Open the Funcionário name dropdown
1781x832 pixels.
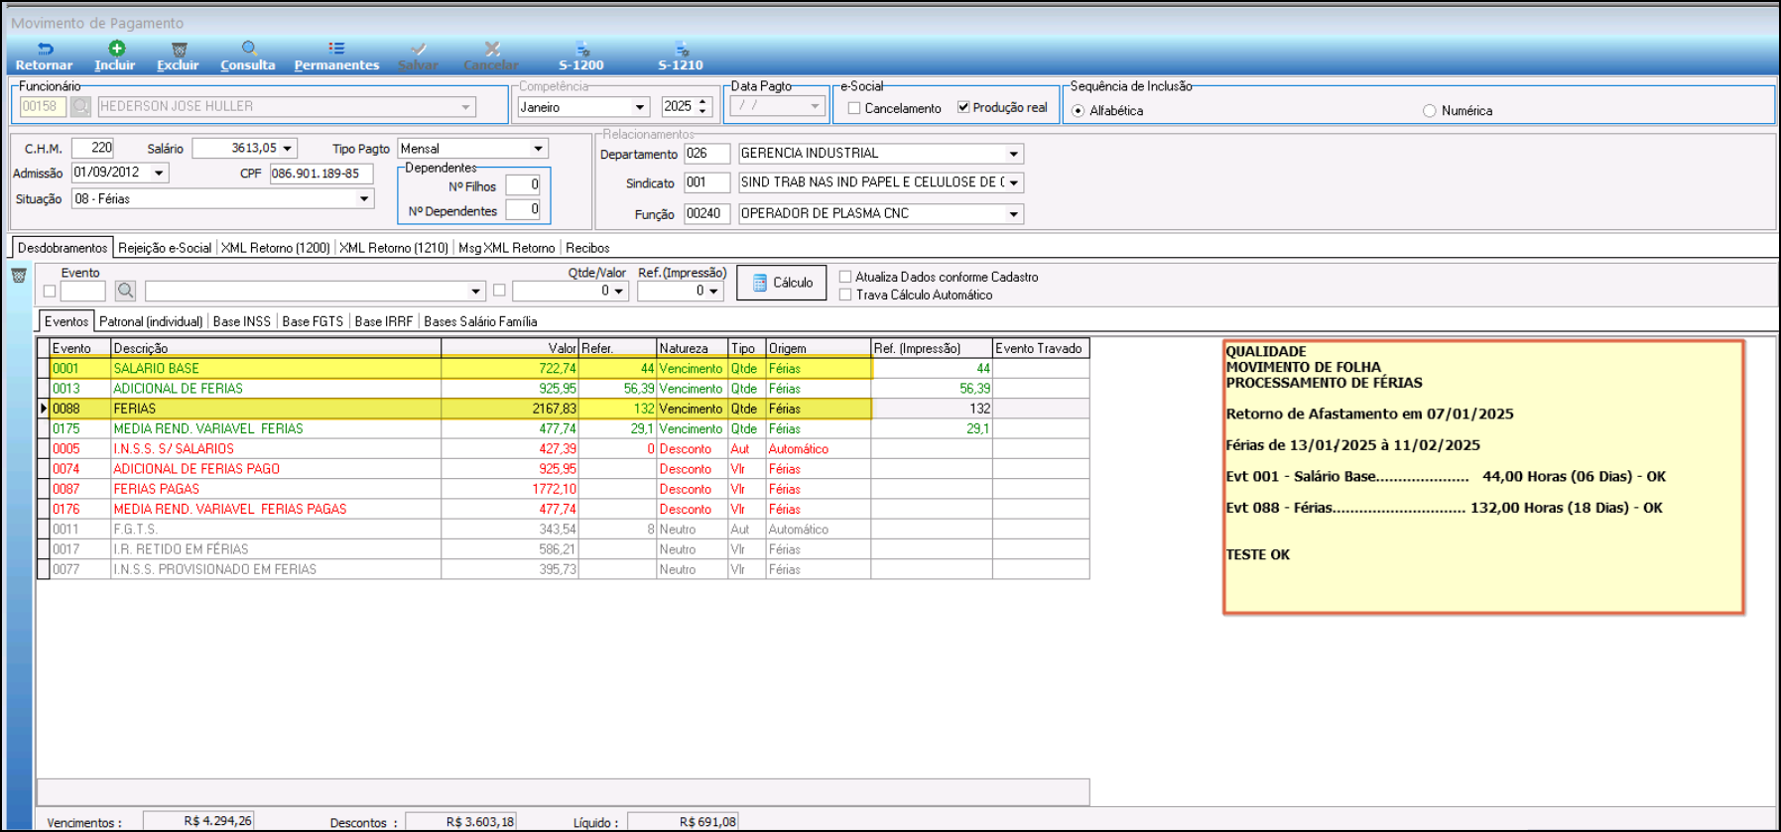(x=465, y=107)
